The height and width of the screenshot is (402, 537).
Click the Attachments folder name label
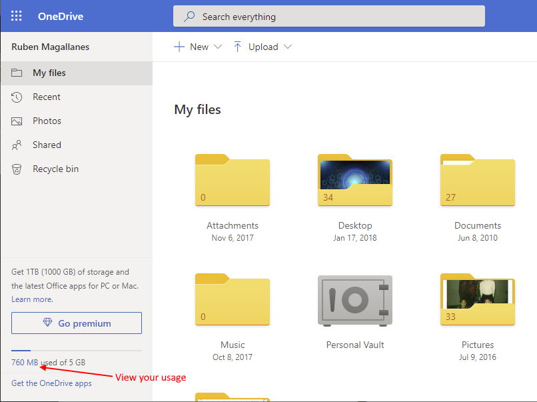tap(233, 225)
